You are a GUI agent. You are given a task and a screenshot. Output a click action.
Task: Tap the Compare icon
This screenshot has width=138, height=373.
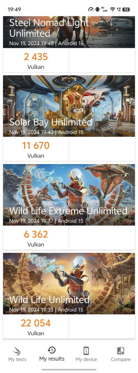pos(121,351)
